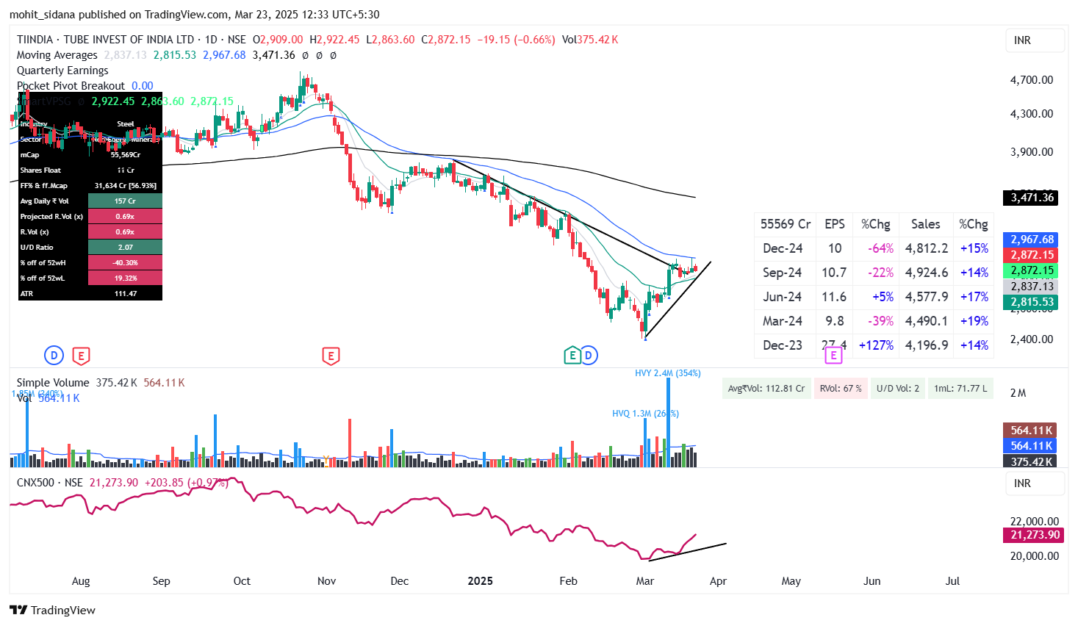Open the red E earnings marker near November
The height and width of the screenshot is (626, 1078).
coord(331,356)
